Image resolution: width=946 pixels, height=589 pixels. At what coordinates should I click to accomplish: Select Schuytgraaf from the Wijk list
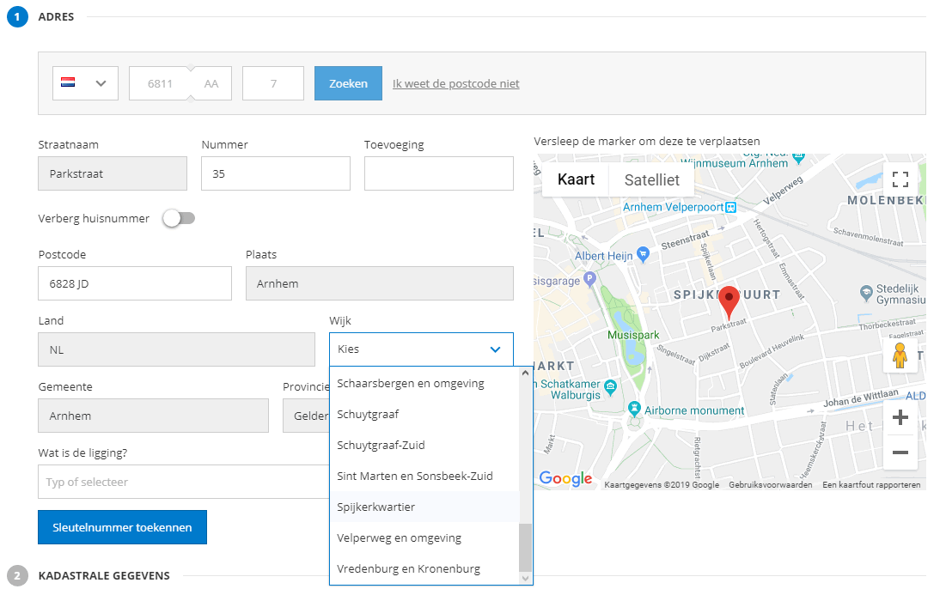[424, 414]
